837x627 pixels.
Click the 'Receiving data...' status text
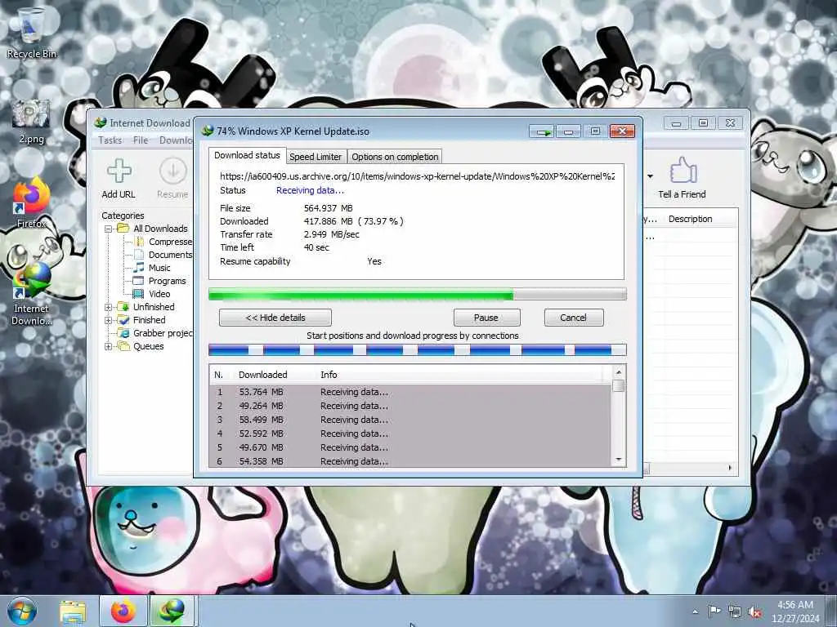point(310,190)
